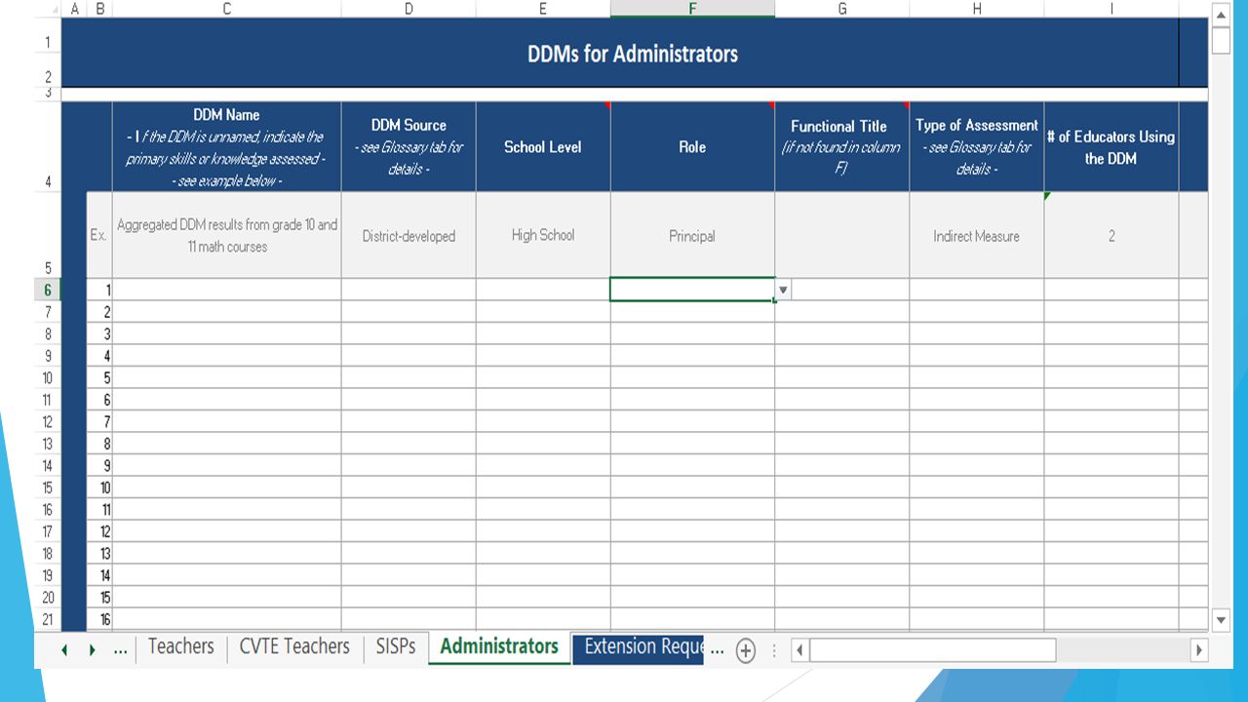Screen dimensions: 1248x702
Task: Click the selected Role cell in row 6
Action: tap(692, 290)
